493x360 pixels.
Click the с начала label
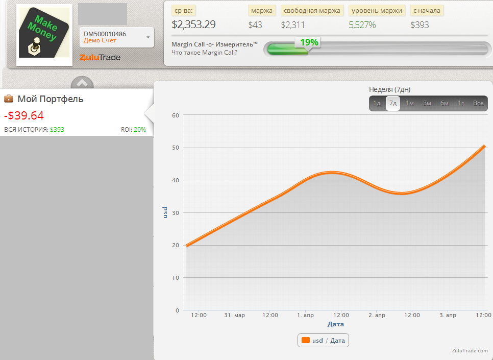pos(427,10)
